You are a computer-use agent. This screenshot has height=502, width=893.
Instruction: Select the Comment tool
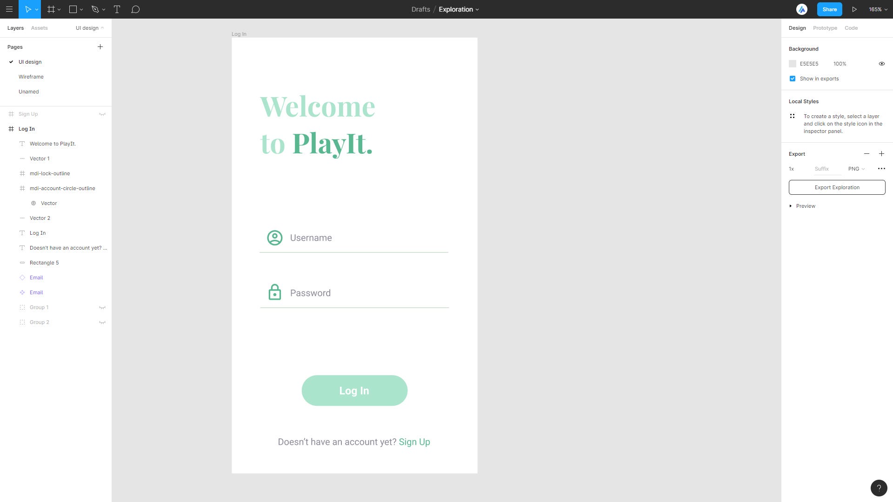pos(135,9)
